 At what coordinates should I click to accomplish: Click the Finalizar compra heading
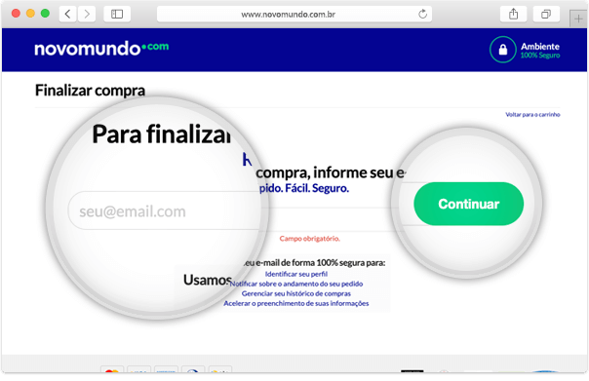(x=90, y=91)
